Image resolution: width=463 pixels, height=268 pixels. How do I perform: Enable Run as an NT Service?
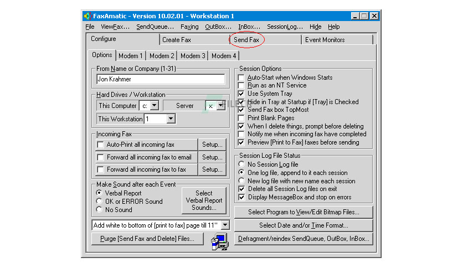241,86
